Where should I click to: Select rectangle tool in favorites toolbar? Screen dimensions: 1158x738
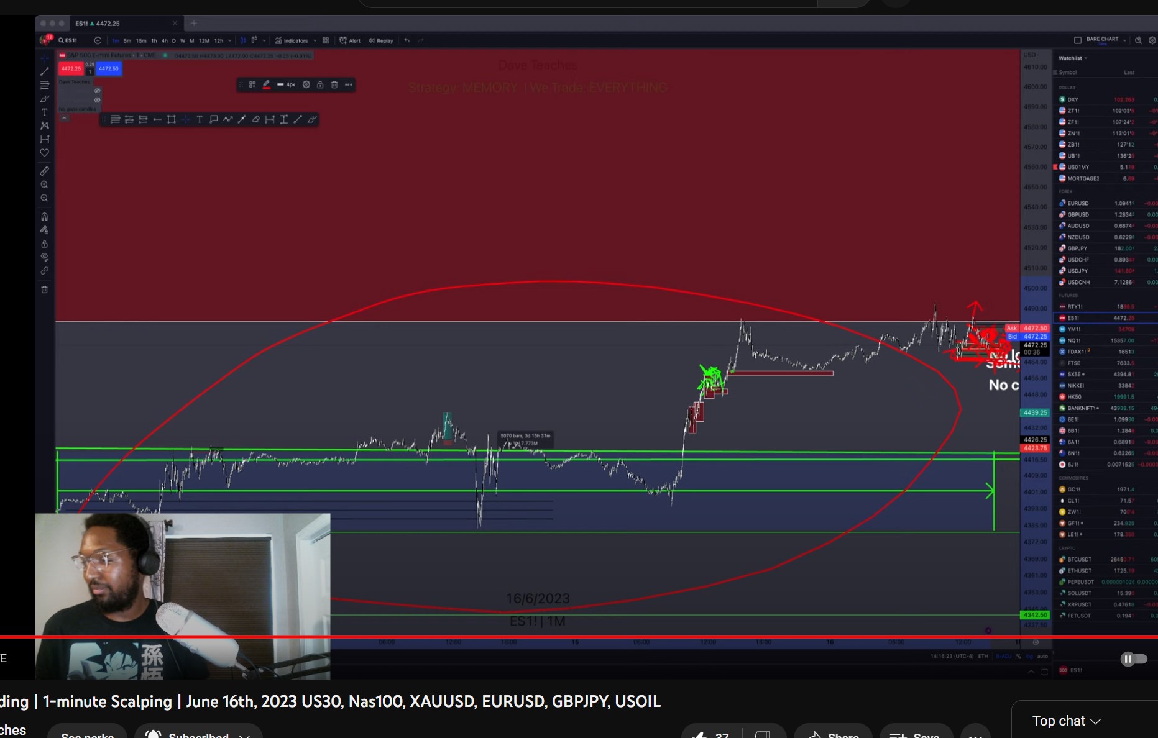click(x=172, y=119)
